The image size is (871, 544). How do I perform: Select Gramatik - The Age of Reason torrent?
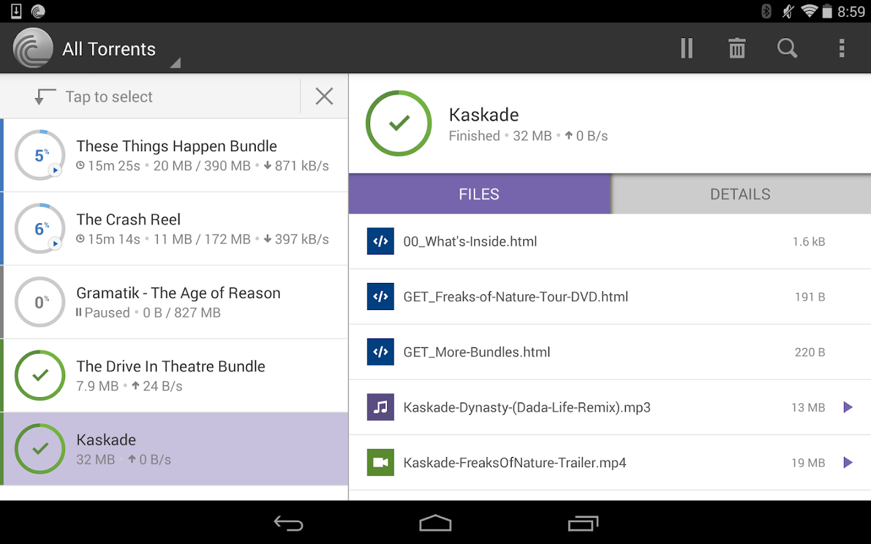pos(174,302)
